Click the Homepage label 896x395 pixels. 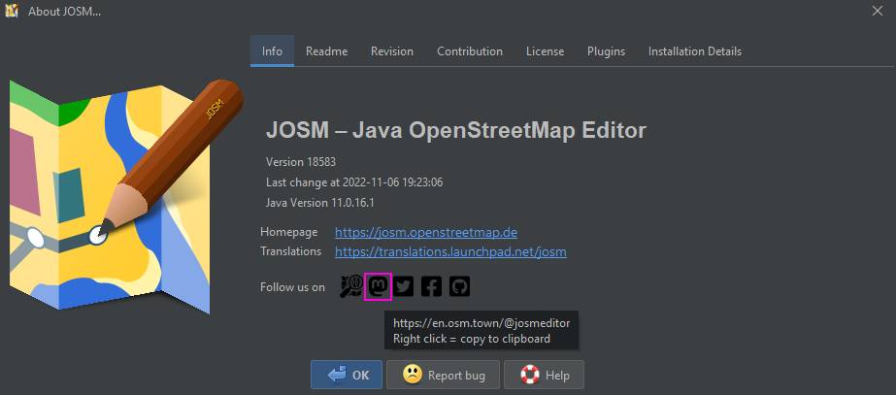click(x=288, y=232)
